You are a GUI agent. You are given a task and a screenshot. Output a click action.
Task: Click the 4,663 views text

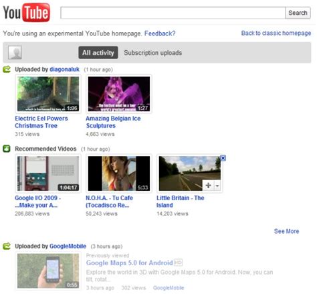(100, 134)
